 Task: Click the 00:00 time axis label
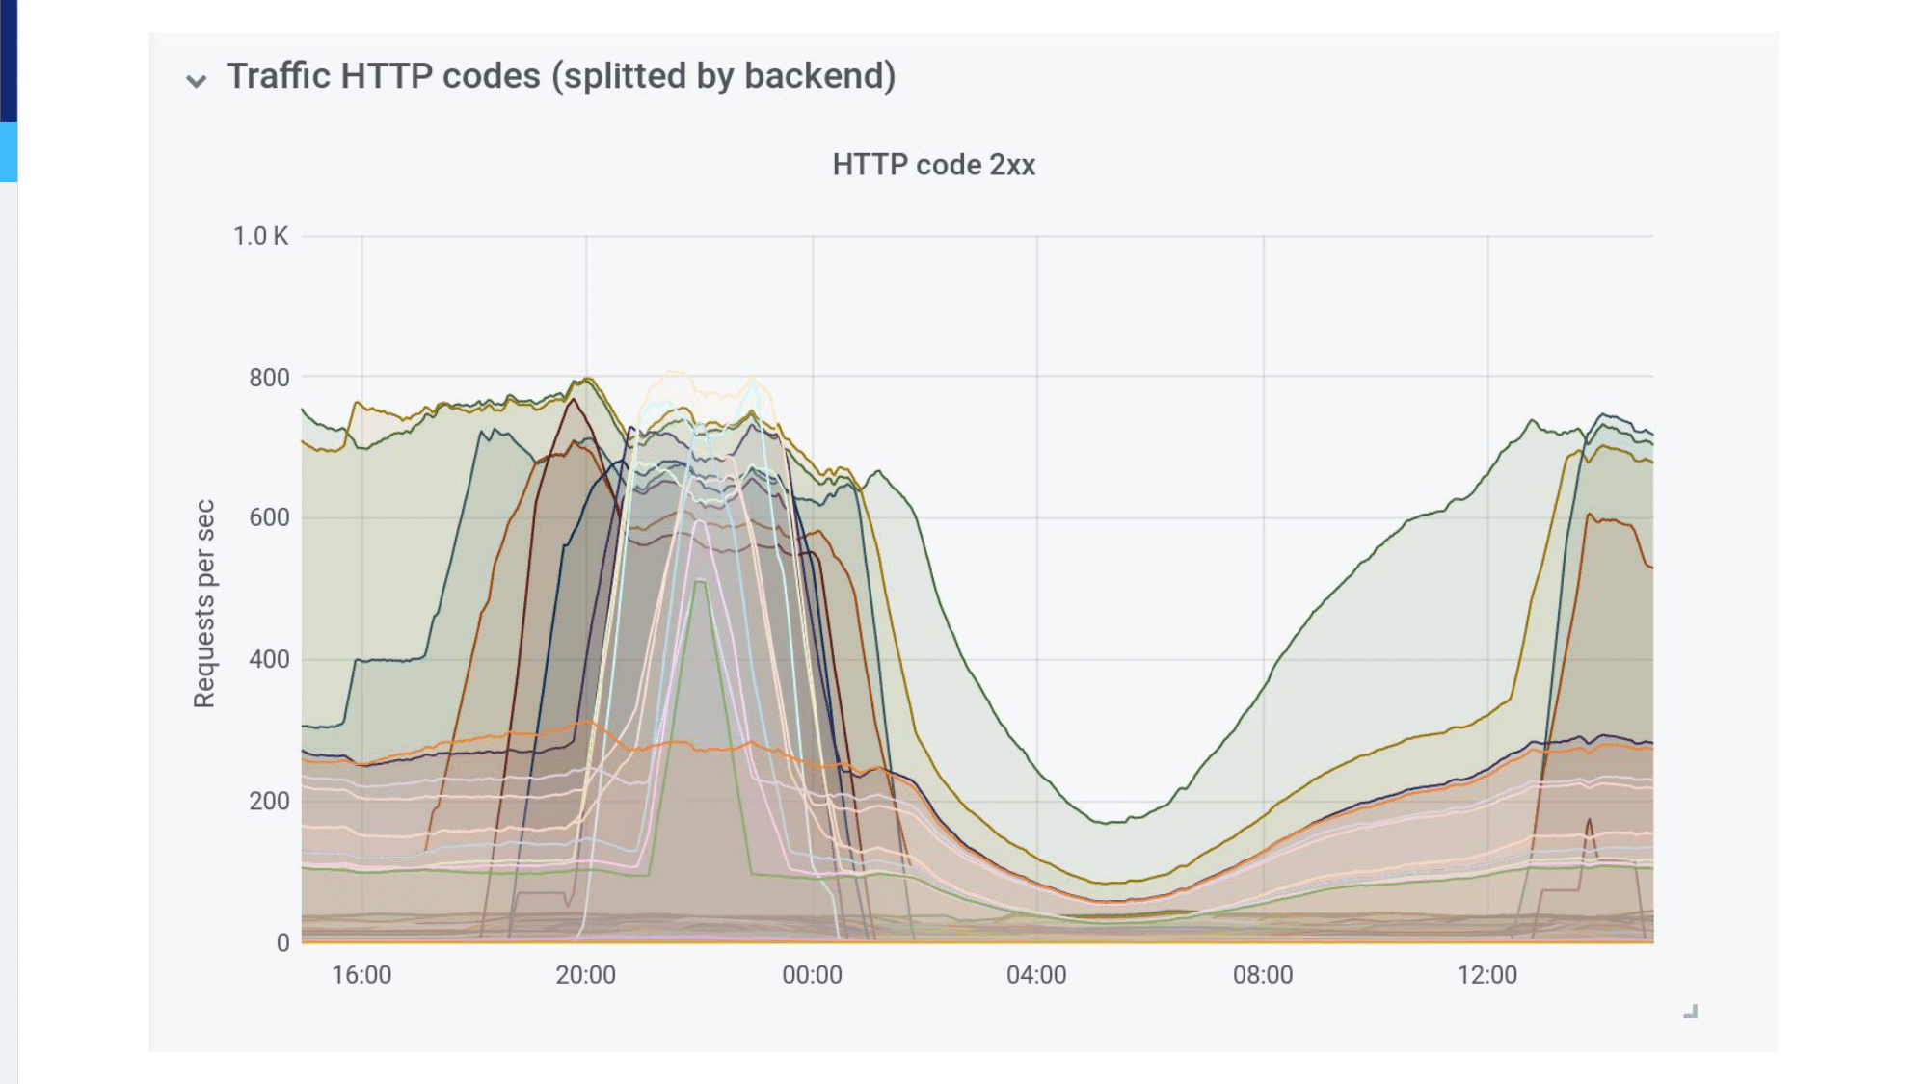click(x=812, y=975)
